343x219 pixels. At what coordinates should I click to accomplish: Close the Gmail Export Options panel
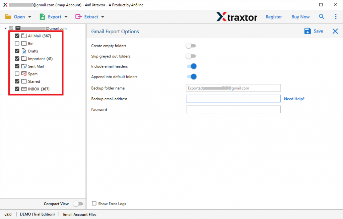pos(335,31)
